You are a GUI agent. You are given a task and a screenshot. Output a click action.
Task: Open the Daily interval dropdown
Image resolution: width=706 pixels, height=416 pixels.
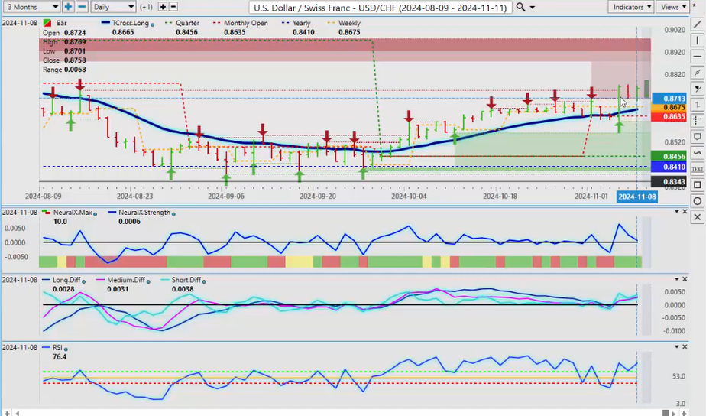click(x=112, y=7)
